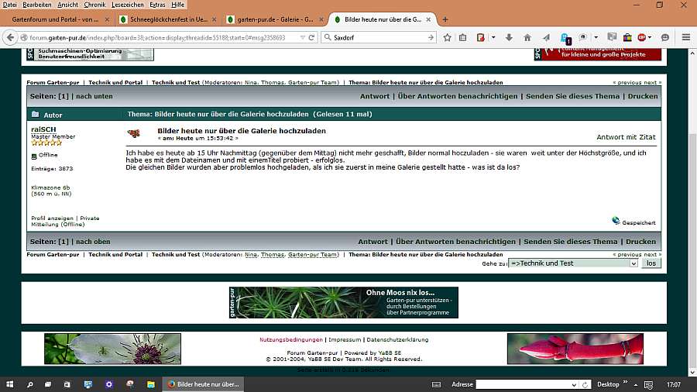Click the back navigation arrow
Screen dimensions: 697x392
pyautogui.click(x=10, y=37)
